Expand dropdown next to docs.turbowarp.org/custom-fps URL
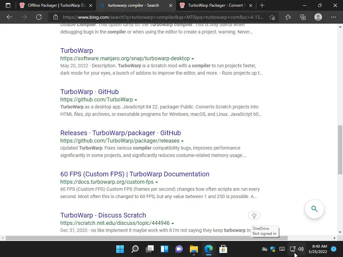Image resolution: width=343 pixels, height=257 pixels. (157, 182)
